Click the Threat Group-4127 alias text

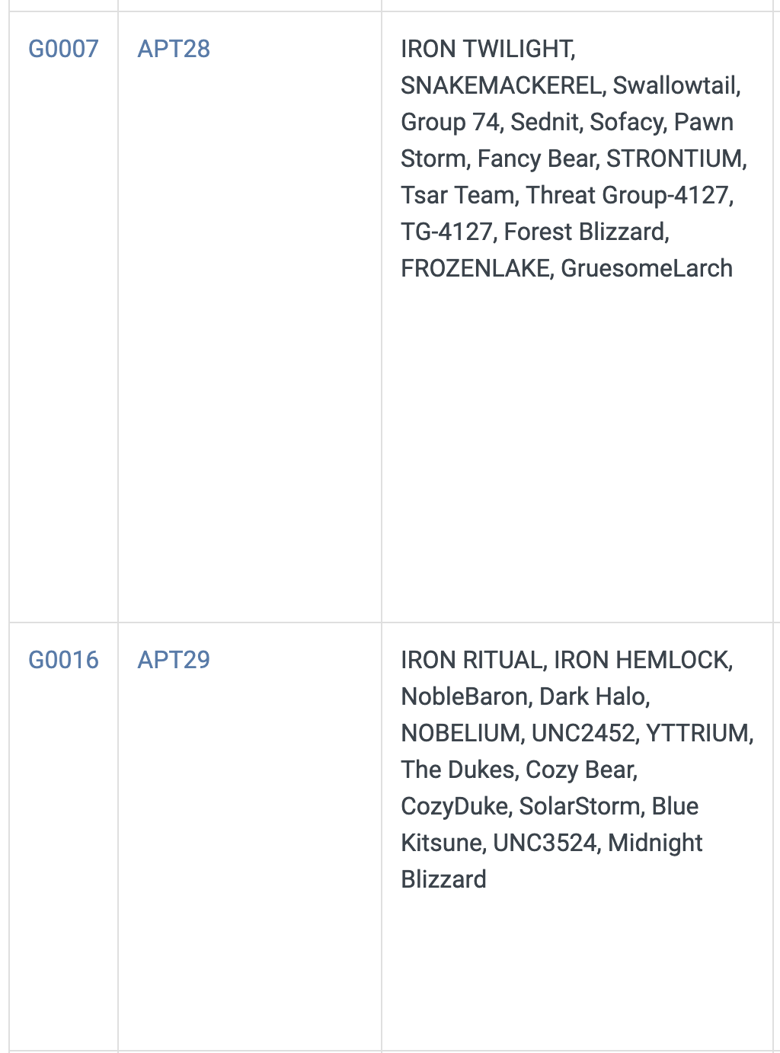tap(628, 195)
